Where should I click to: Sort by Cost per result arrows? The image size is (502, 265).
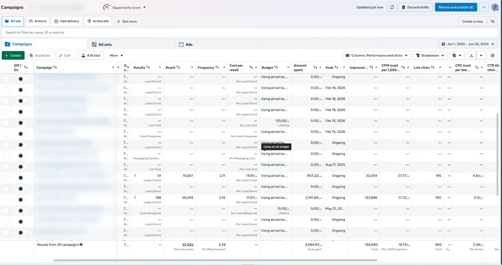click(x=251, y=67)
